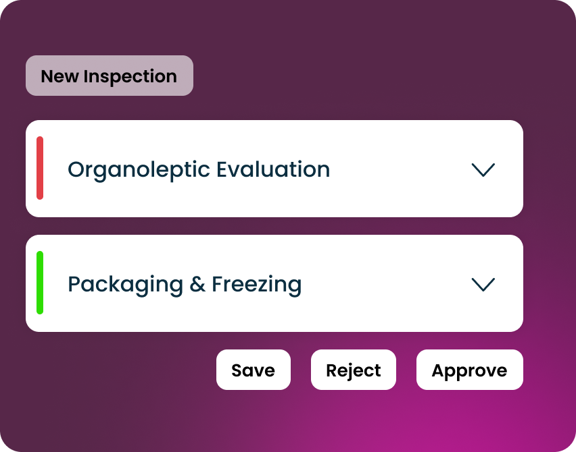This screenshot has height=452, width=576.
Task: Select the red marker beside Organoleptic Evaluation
Action: 40,168
